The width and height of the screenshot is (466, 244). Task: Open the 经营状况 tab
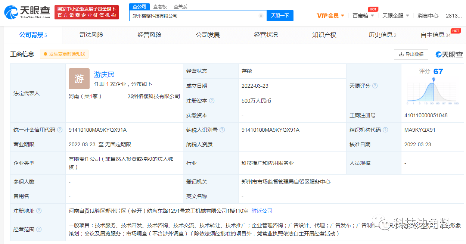pos(266,35)
